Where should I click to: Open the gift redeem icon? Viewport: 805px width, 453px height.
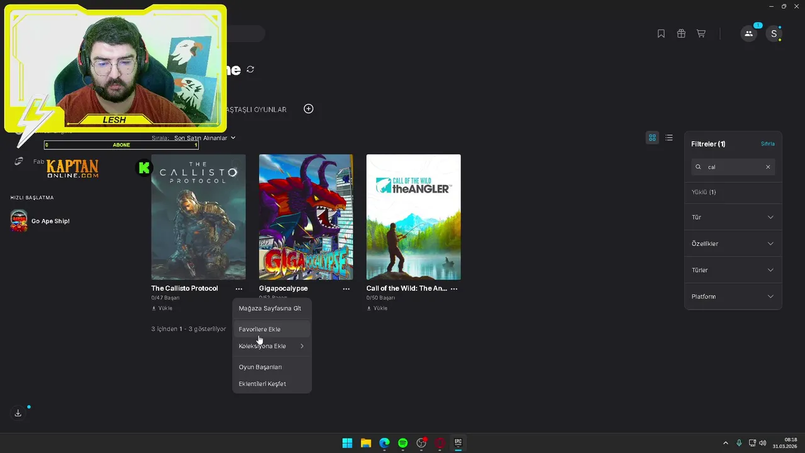point(681,34)
